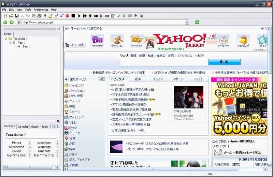Select Step 1 in the script tree
Screen dimensions: 273x177
coord(27,46)
